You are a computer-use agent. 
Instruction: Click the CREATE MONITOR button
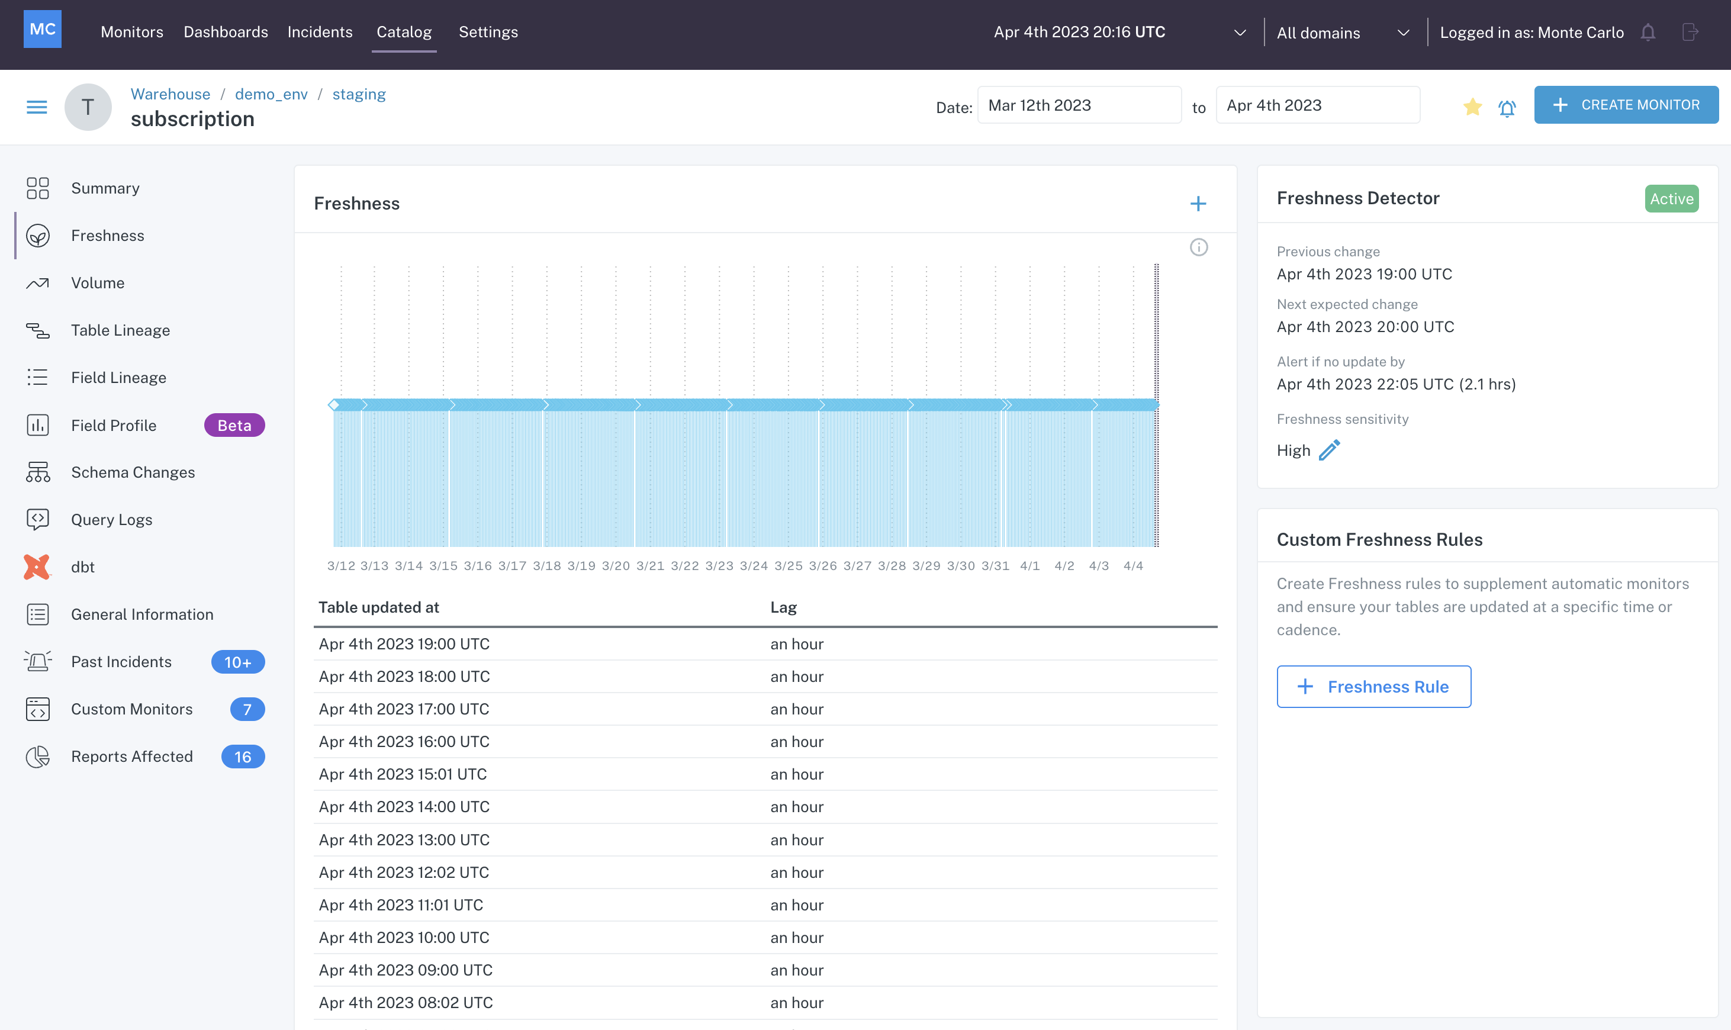1626,105
